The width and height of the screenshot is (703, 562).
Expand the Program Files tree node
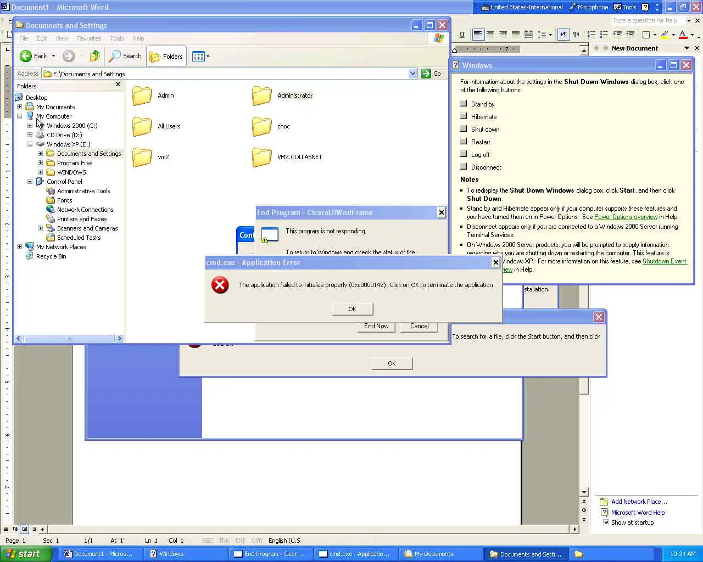pyautogui.click(x=40, y=163)
